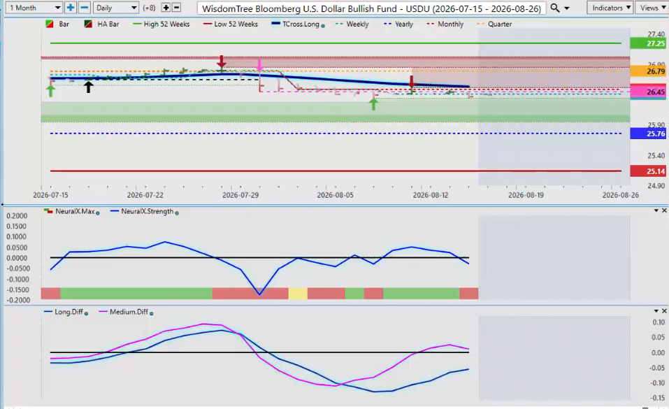The image size is (669, 409).
Task: Click the orange 26.79 price label
Action: 647,71
